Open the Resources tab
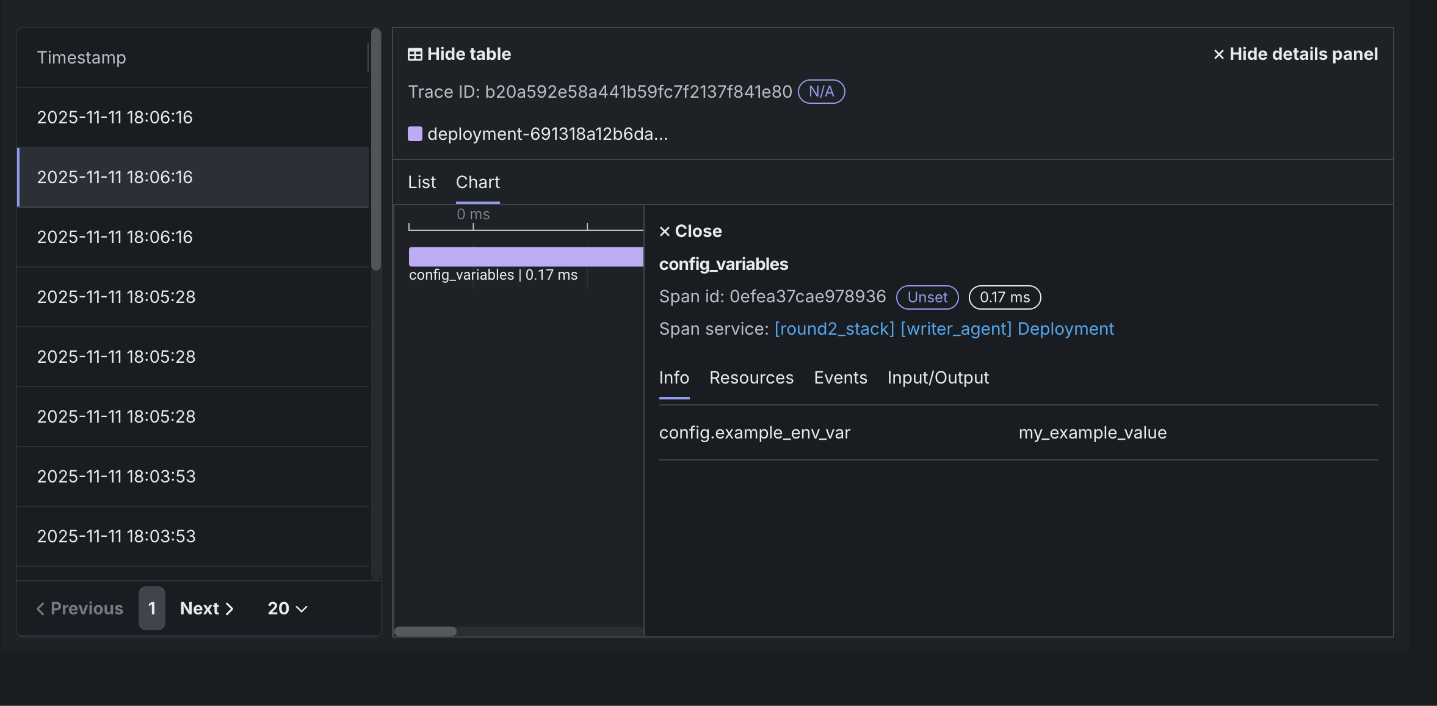This screenshot has width=1437, height=706. click(x=751, y=377)
